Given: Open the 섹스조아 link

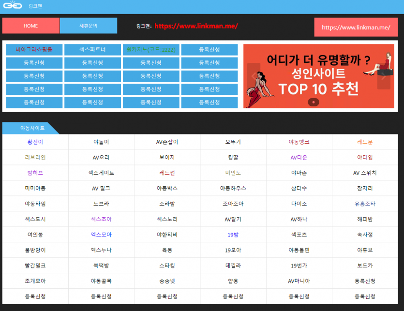Looking at the screenshot, I should point(101,219).
